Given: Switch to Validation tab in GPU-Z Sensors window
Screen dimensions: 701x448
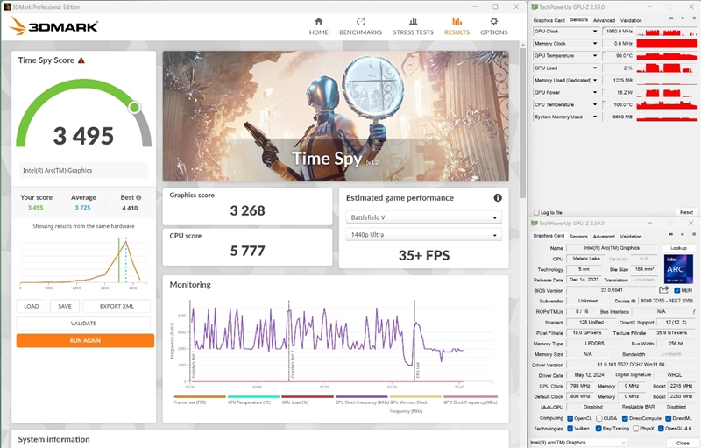Looking at the screenshot, I should click(x=631, y=20).
